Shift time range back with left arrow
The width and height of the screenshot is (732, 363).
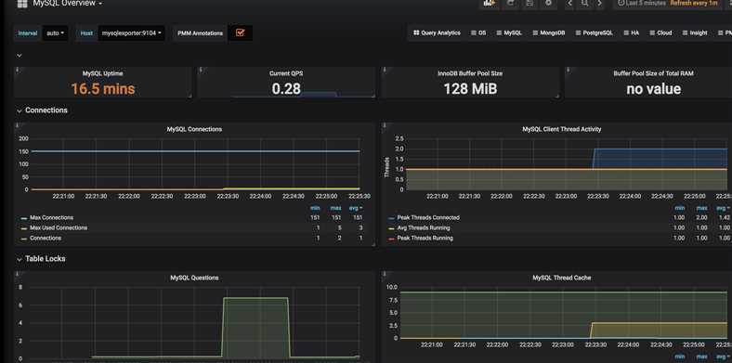click(x=569, y=4)
